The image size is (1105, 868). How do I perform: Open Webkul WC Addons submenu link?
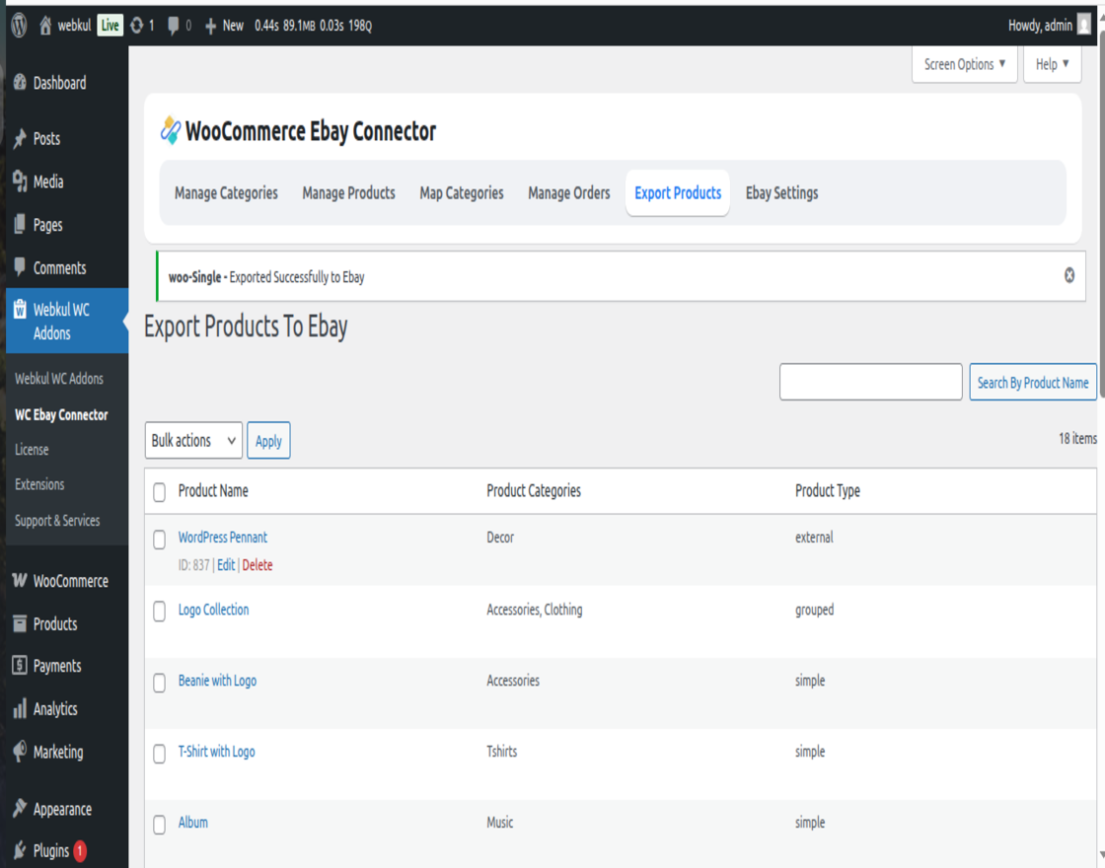point(59,379)
